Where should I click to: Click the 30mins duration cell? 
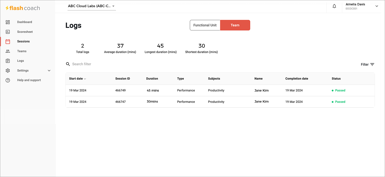click(152, 102)
